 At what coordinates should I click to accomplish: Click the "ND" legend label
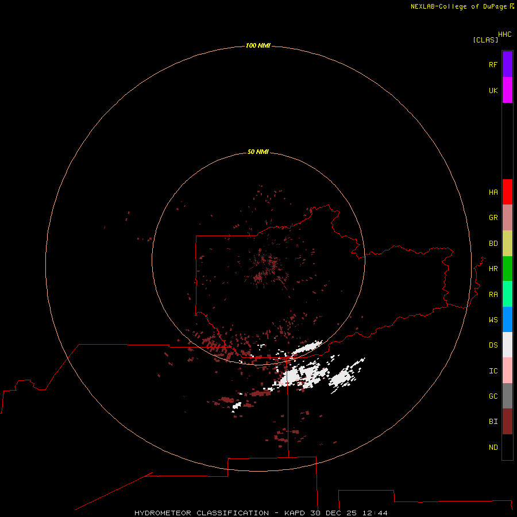[493, 447]
